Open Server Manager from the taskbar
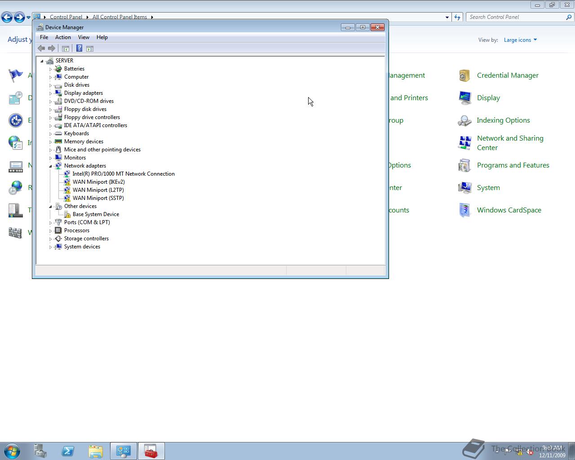The height and width of the screenshot is (460, 575). 40,451
